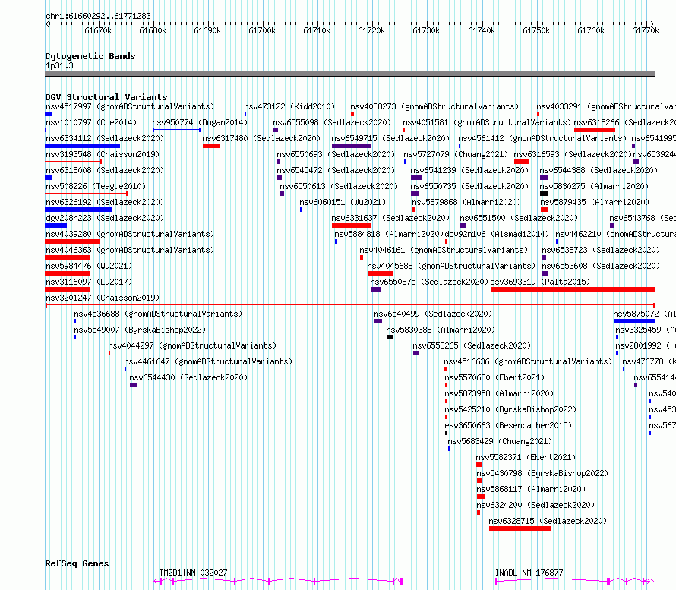Open nsv5884818 (Almarri2020) variant
The width and height of the screenshot is (676, 590).
(x=390, y=234)
